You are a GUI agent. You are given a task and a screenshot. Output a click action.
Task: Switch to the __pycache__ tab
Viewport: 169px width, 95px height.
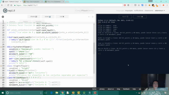[39, 22]
